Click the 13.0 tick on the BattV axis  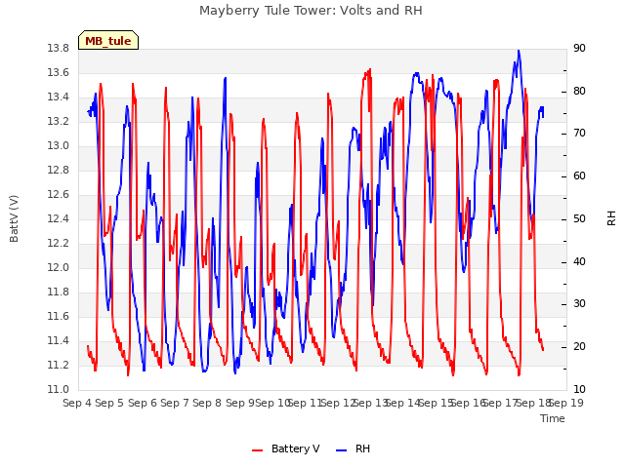59,146
